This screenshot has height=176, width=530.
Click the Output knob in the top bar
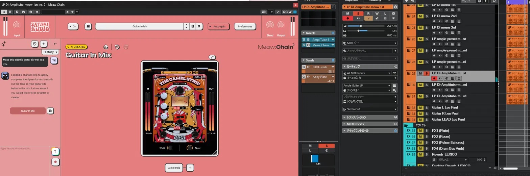pos(281,25)
